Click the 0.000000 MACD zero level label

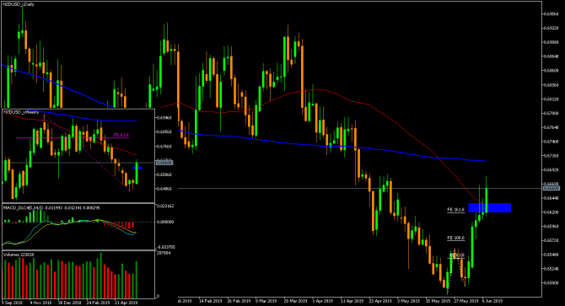pos(164,222)
